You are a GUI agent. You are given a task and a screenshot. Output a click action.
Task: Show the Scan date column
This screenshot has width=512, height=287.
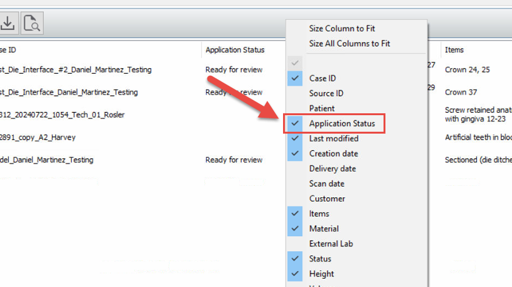[326, 184]
